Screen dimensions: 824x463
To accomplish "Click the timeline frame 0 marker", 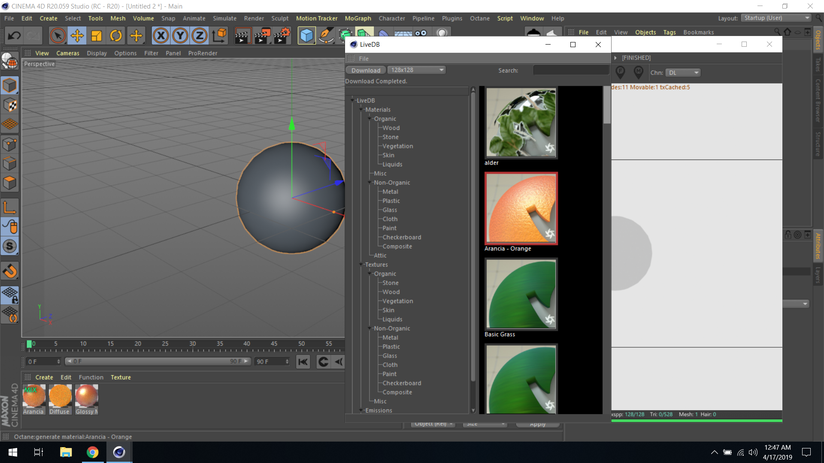I will 29,344.
